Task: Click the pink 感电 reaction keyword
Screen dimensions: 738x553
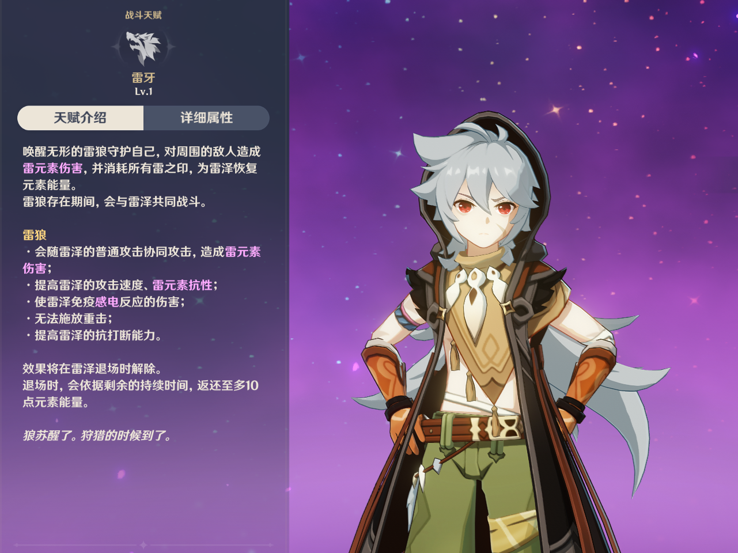Action: coord(107,302)
